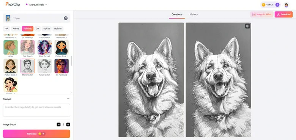
Task: Choose the Pencil Sketch style
Action: 44,66
